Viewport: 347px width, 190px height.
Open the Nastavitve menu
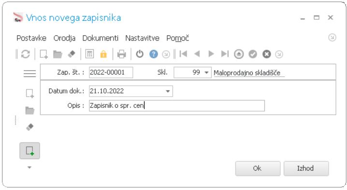click(x=142, y=38)
